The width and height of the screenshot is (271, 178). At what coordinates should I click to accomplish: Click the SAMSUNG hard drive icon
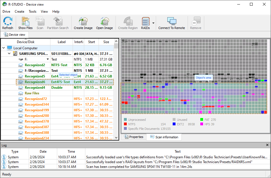[x=15, y=54]
